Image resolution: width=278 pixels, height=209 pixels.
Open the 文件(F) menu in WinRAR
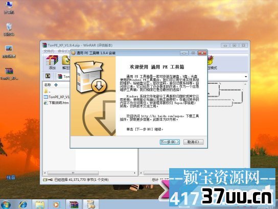(x=49, y=51)
